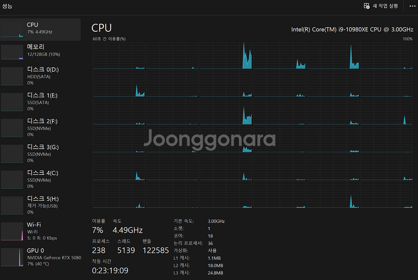Click the 새 작업 실행 window-plus icon

coord(367,6)
